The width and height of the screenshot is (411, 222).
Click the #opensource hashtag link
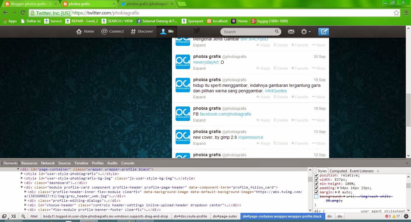tap(251, 137)
